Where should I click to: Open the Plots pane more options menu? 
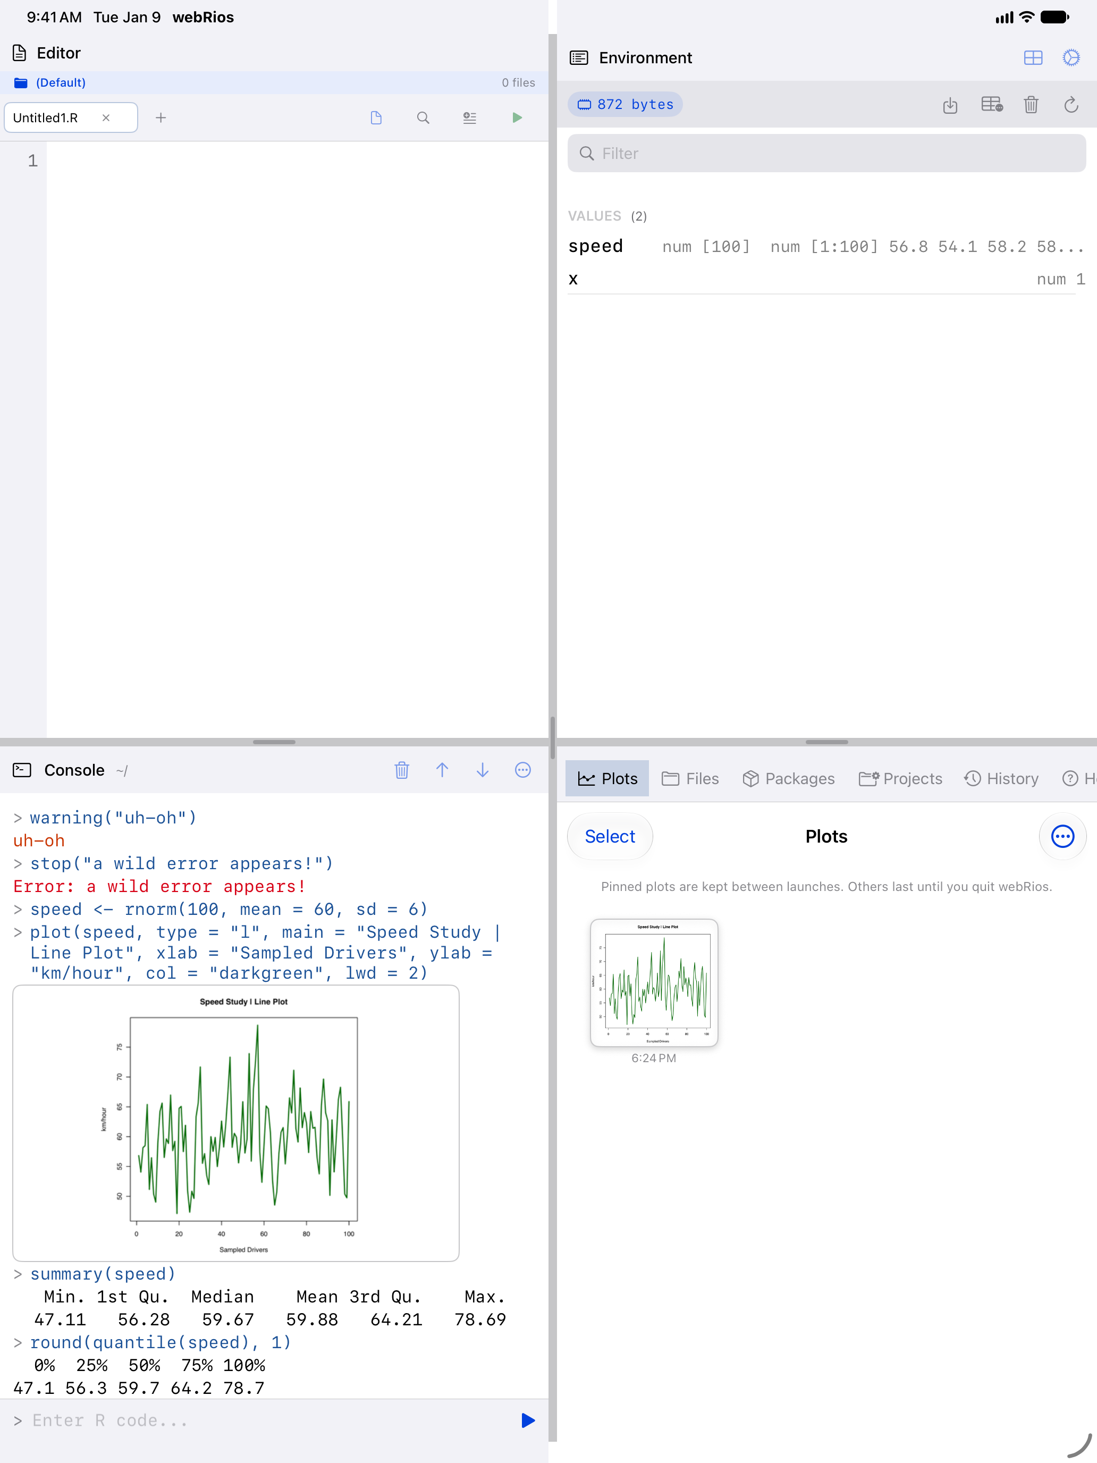tap(1062, 837)
